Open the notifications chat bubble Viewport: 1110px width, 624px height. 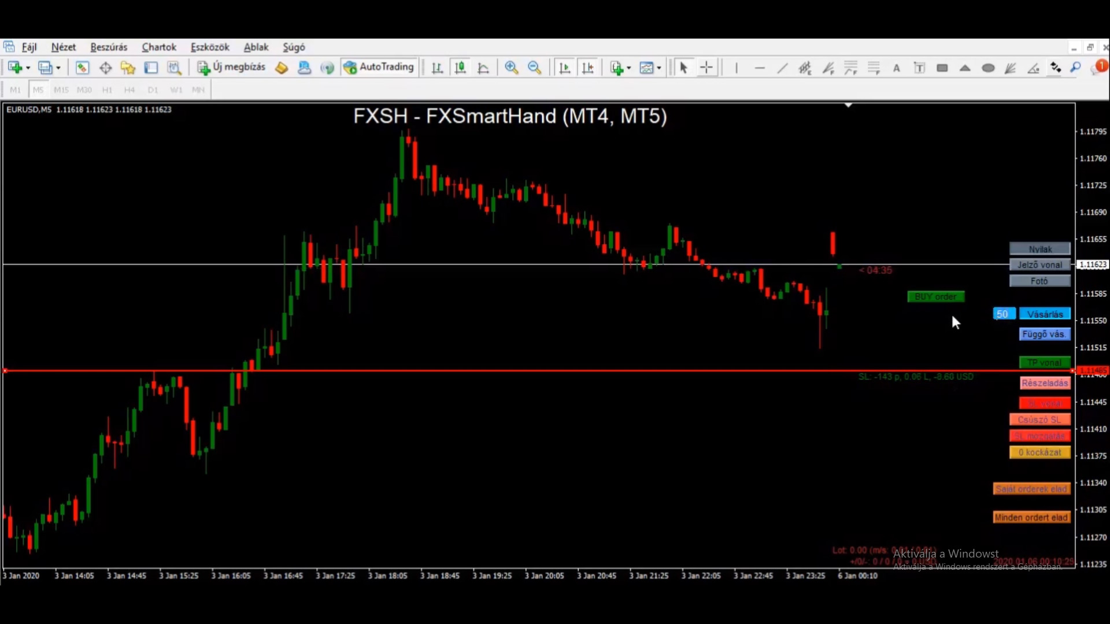(1098, 67)
